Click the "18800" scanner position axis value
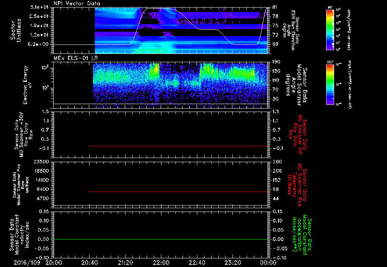 coord(41,171)
